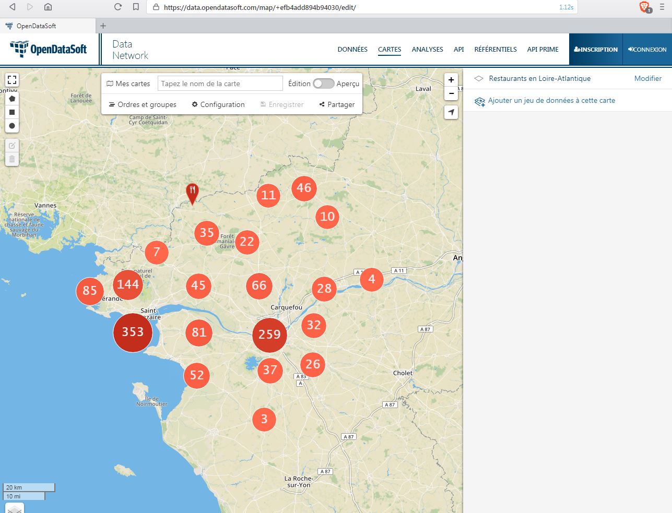
Task: Go to the ANALYSES tab
Action: click(427, 50)
